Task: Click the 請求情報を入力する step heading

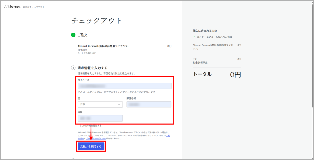Action: pos(92,68)
